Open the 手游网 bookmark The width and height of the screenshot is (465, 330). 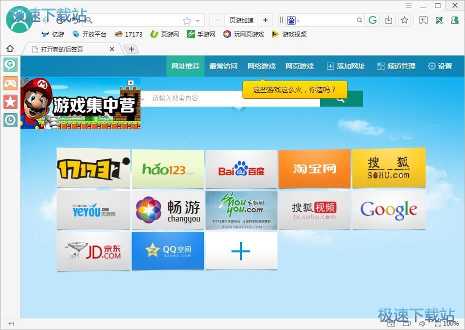(201, 35)
